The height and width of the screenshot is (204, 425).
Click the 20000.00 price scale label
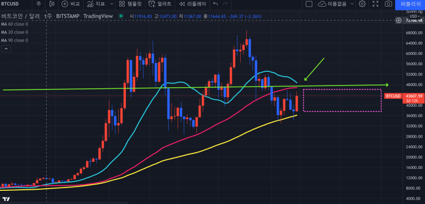tap(414, 157)
